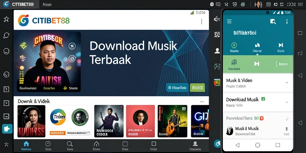The image size is (306, 153).
Task: Select the selected middle tab in the phone app
Action: tap(257, 48)
